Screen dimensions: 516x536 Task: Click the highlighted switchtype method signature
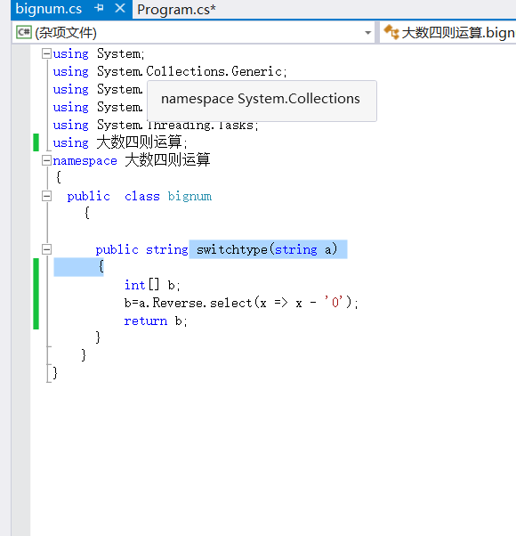click(x=268, y=249)
